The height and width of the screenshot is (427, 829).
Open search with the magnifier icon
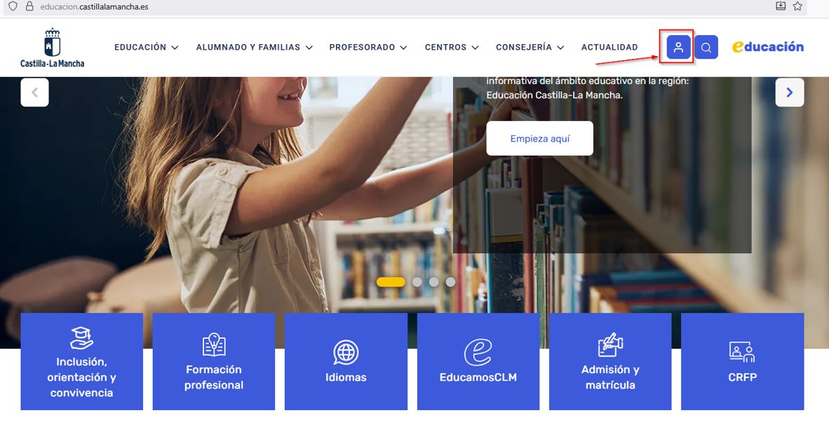pyautogui.click(x=706, y=47)
